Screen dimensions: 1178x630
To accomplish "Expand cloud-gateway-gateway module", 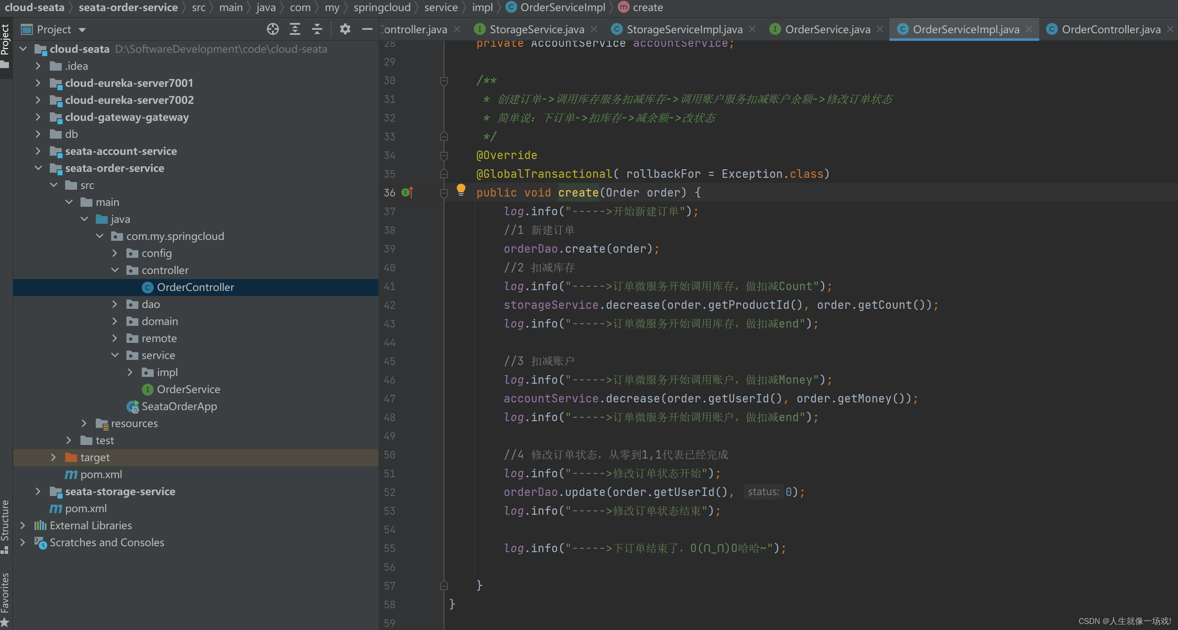I will point(38,117).
